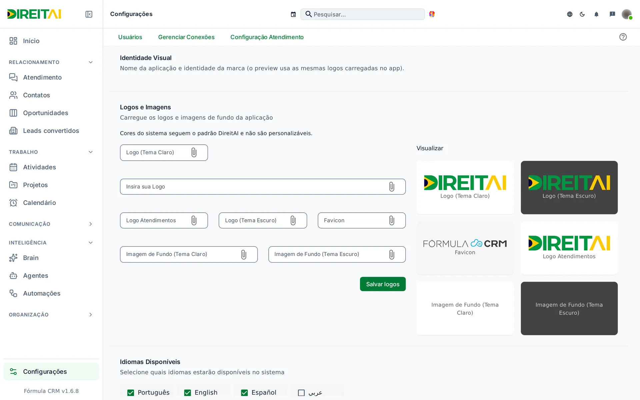Click the Idiomas Disponíveis heading
Viewport: 640px width, 400px height.
click(x=150, y=362)
